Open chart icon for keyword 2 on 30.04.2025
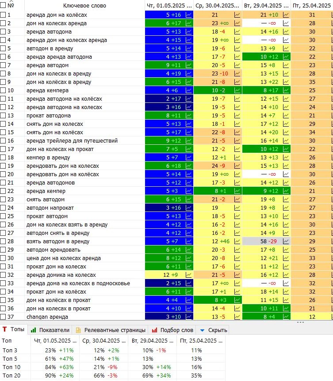The image size is (333, 381). click(237, 23)
